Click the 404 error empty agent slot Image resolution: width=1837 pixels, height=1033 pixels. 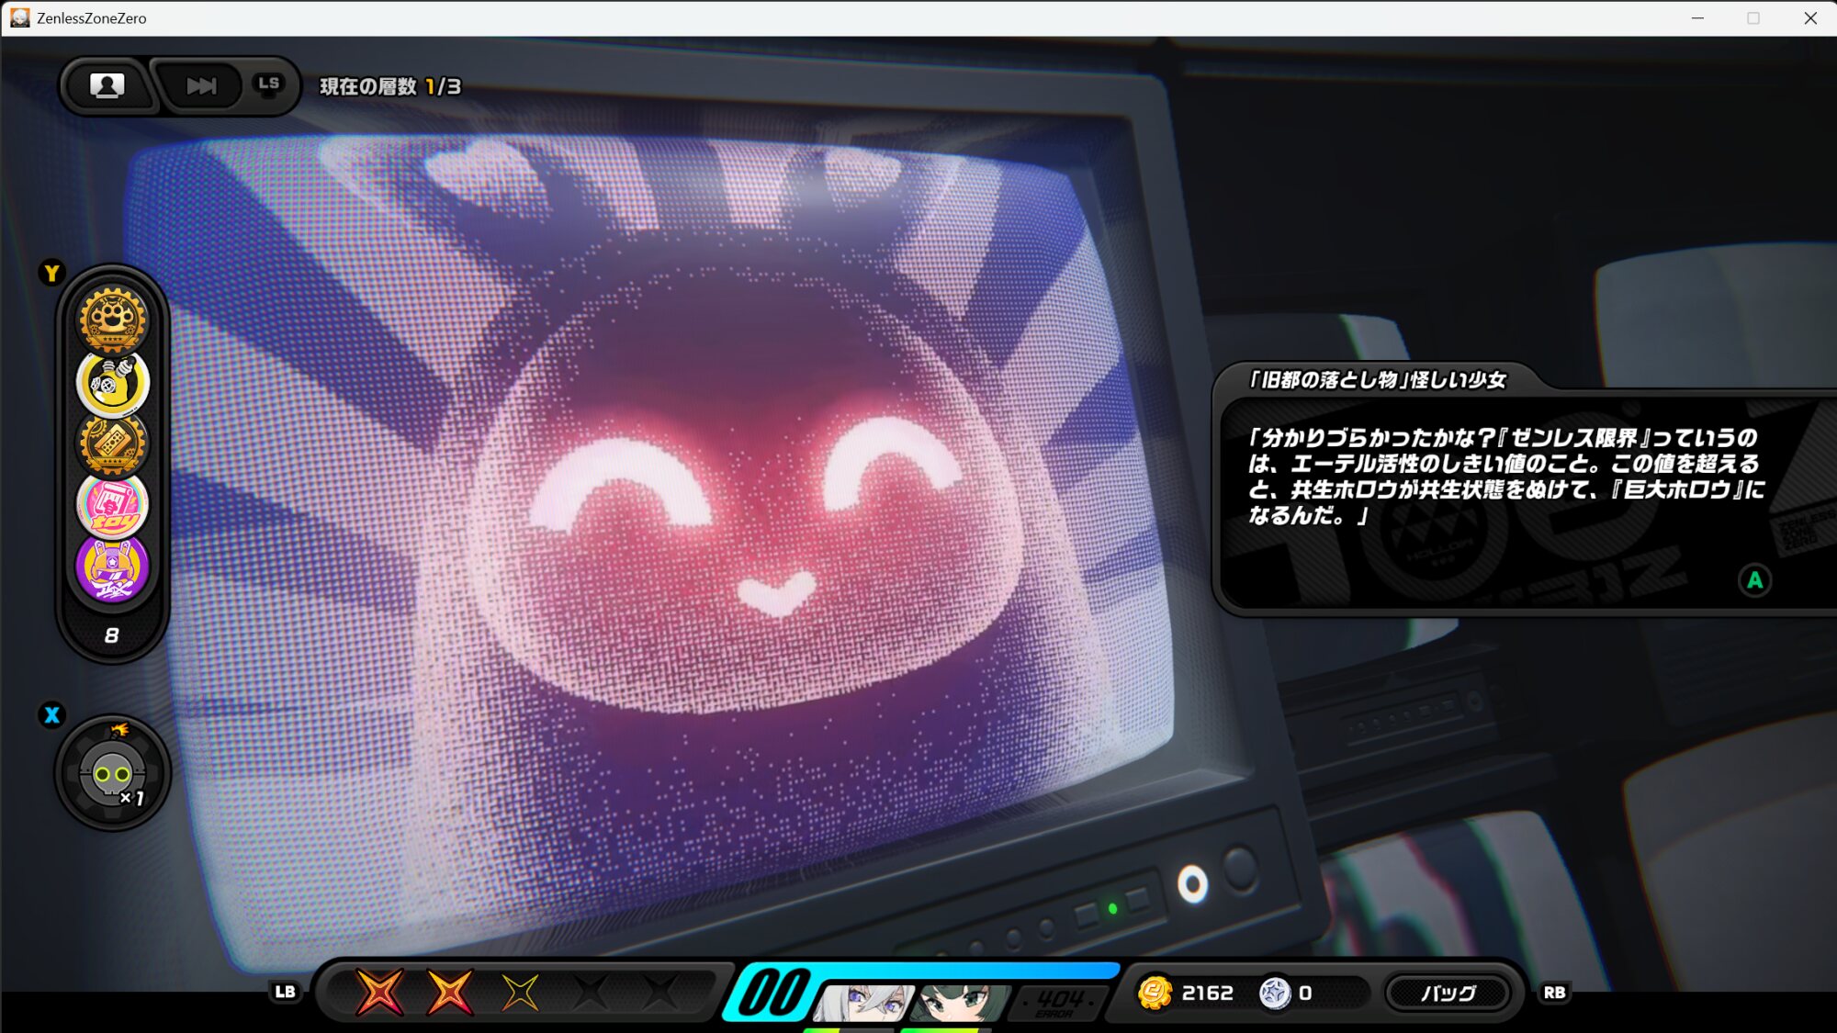(x=1059, y=1003)
